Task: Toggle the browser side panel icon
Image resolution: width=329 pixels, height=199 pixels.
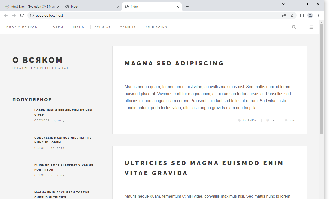Action: (302, 15)
